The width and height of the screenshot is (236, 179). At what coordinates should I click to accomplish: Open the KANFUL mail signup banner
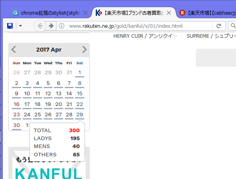point(49,163)
